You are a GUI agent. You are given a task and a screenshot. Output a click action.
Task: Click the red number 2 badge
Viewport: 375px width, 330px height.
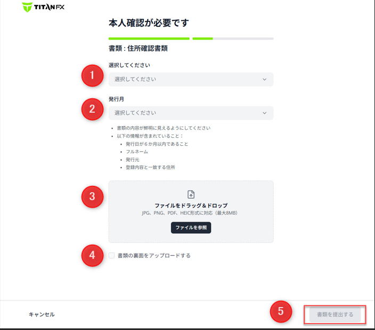[92, 109]
